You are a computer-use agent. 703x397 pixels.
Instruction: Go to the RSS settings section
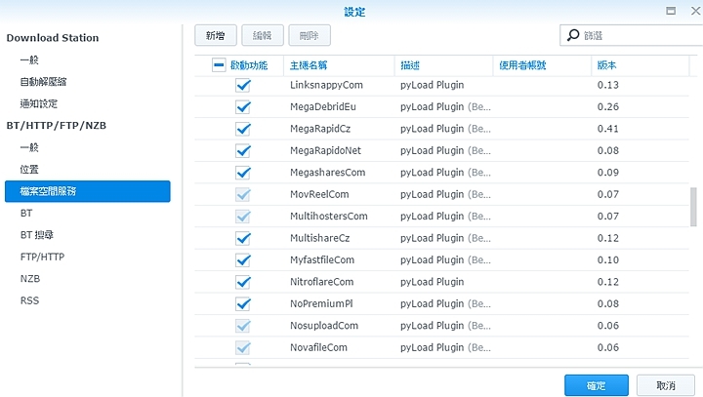30,300
